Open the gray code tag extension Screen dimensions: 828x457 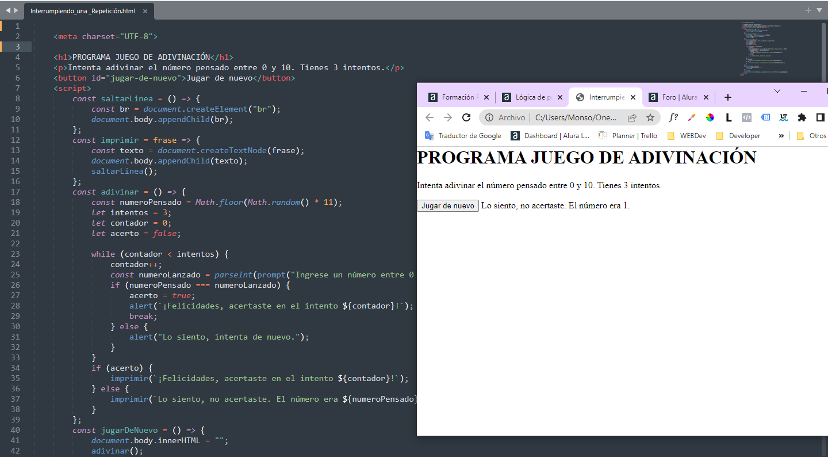coord(747,117)
